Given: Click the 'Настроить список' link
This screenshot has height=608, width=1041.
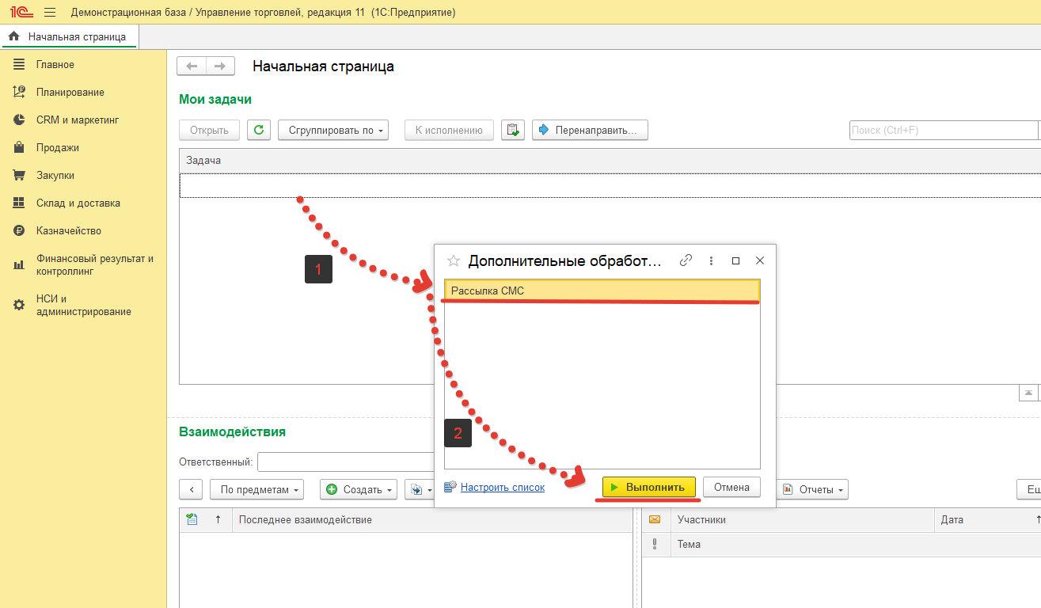Looking at the screenshot, I should tap(502, 487).
